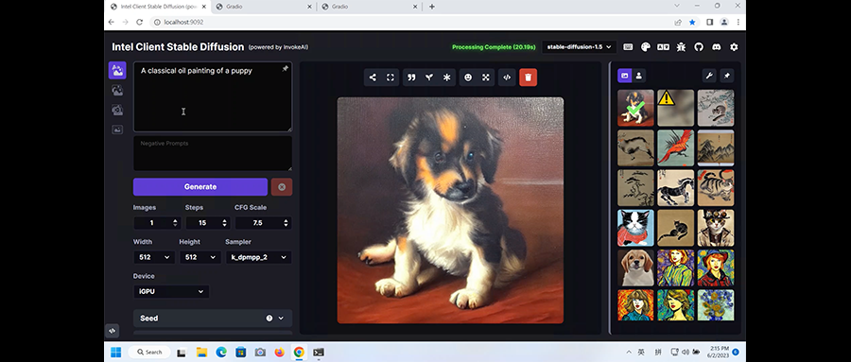Screen dimensions: 851x362
Task: Reload the browser page
Action: pos(140,23)
